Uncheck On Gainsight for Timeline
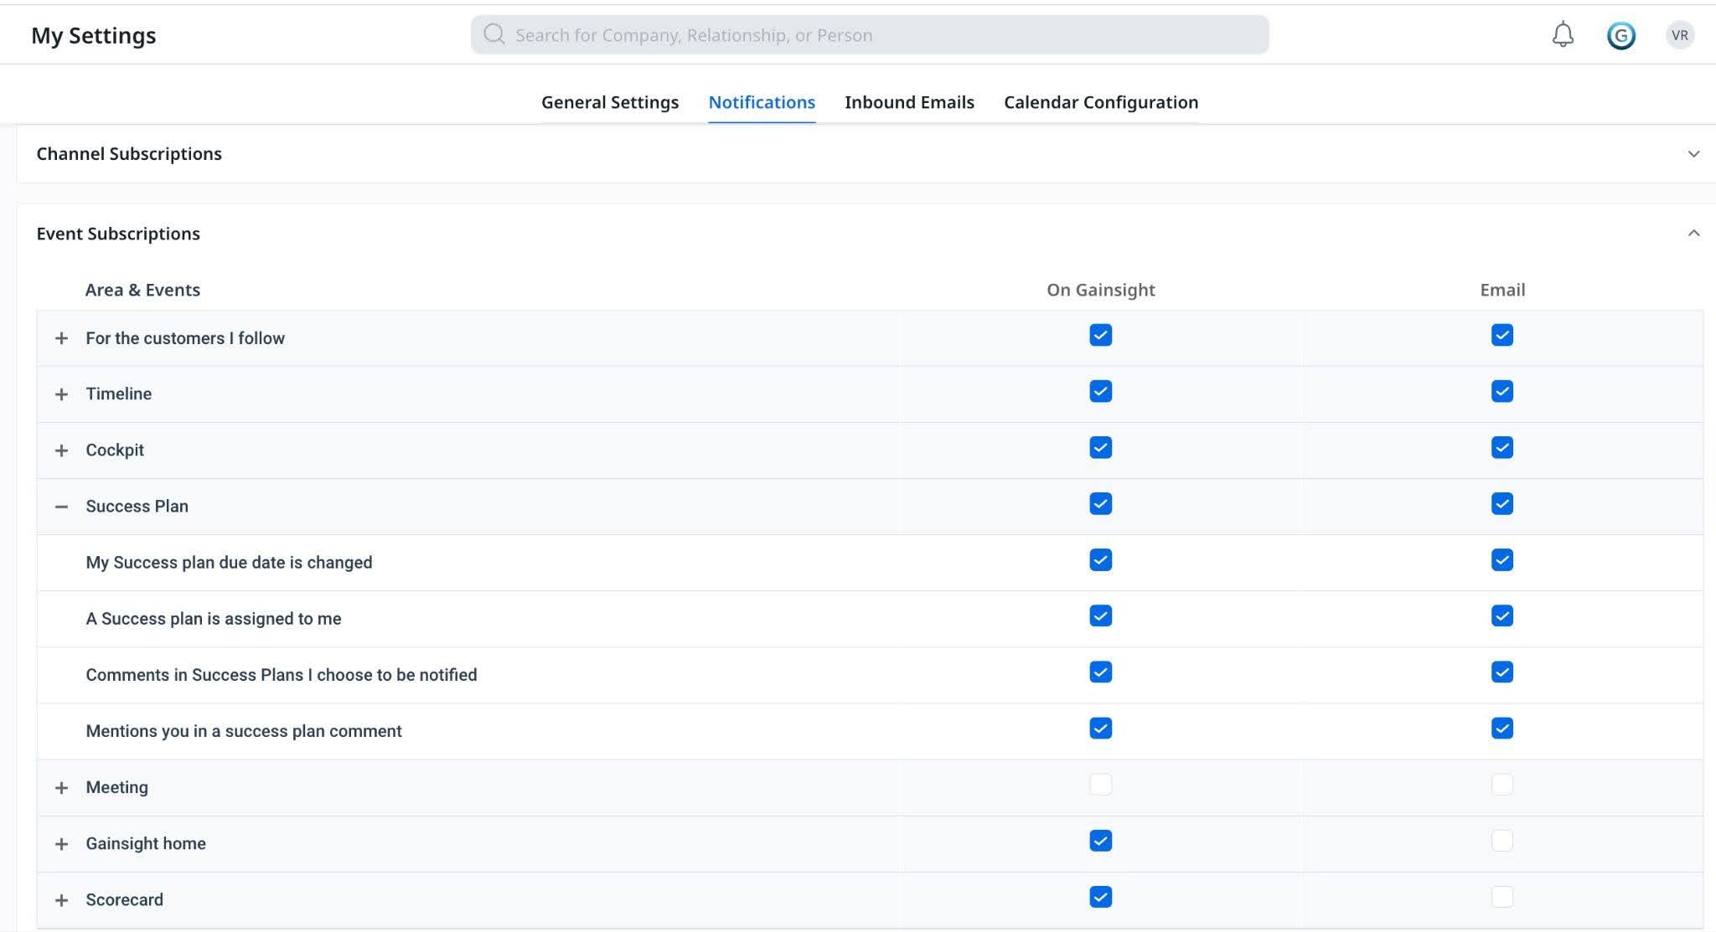The width and height of the screenshot is (1716, 932). tap(1100, 391)
